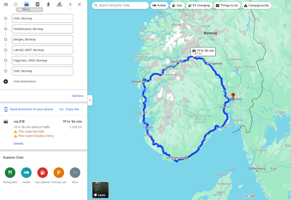Image resolution: width=291 pixels, height=200 pixels.
Task: Click the Explore Oslo heading
Action: coord(13,158)
